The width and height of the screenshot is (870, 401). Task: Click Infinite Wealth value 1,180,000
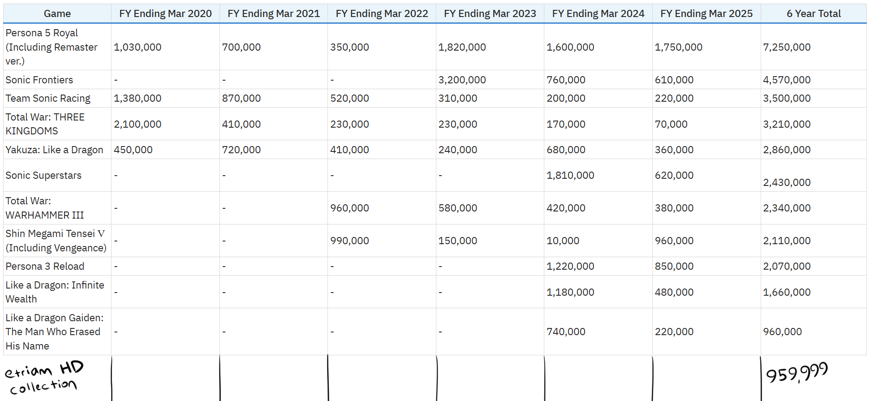(x=570, y=292)
